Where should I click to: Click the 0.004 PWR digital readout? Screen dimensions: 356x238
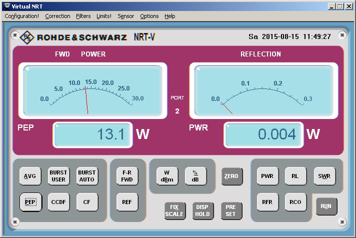pyautogui.click(x=263, y=135)
